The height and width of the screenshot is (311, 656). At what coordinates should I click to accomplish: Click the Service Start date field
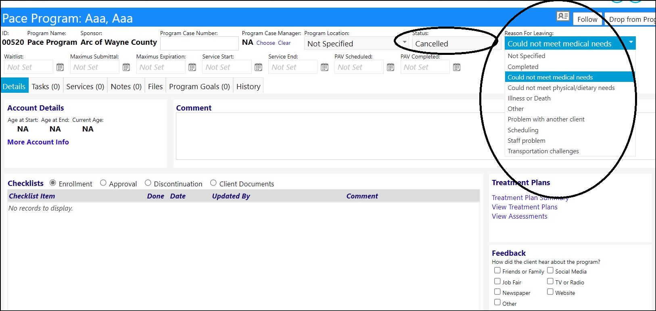tap(227, 67)
